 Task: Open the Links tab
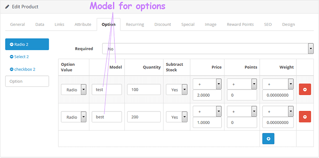pyautogui.click(x=60, y=25)
